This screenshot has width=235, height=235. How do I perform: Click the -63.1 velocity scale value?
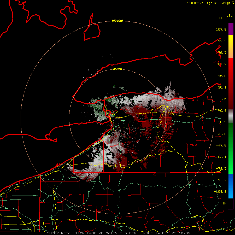tap(221, 157)
